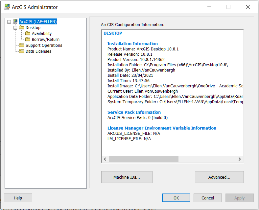259x210 pixels.
Task: Click the ArcGIS Service Pack: 0 line
Action: pyautogui.click(x=137, y=118)
